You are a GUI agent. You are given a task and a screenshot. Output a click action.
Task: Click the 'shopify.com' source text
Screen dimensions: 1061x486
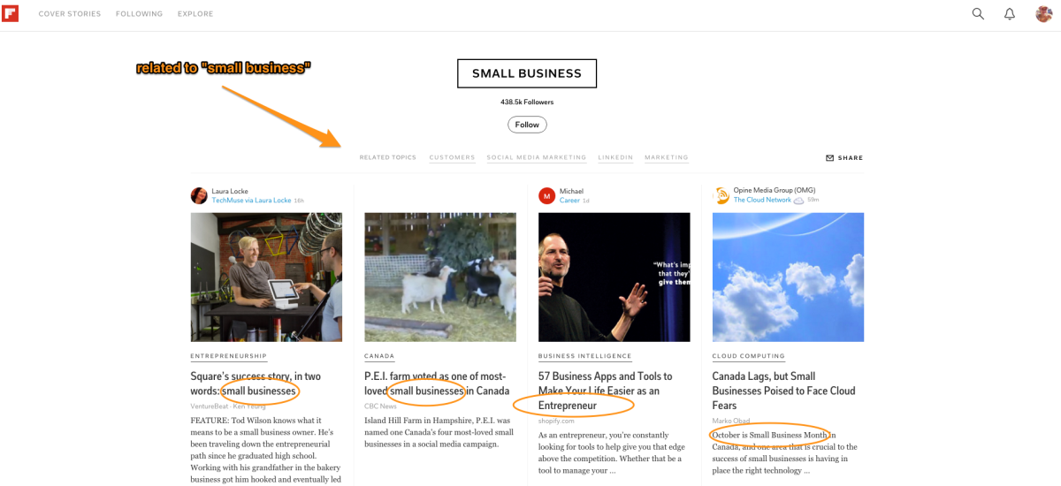(556, 421)
